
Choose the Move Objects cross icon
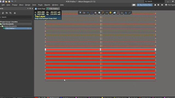tap(88, 13)
